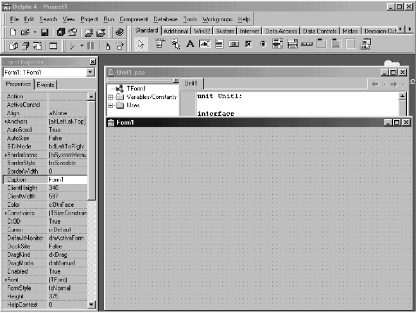Click the Object Inspector scroll down arrow
The height and width of the screenshot is (313, 416).
(x=91, y=305)
